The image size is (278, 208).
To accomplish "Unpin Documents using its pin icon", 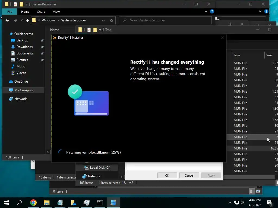I will (42, 53).
